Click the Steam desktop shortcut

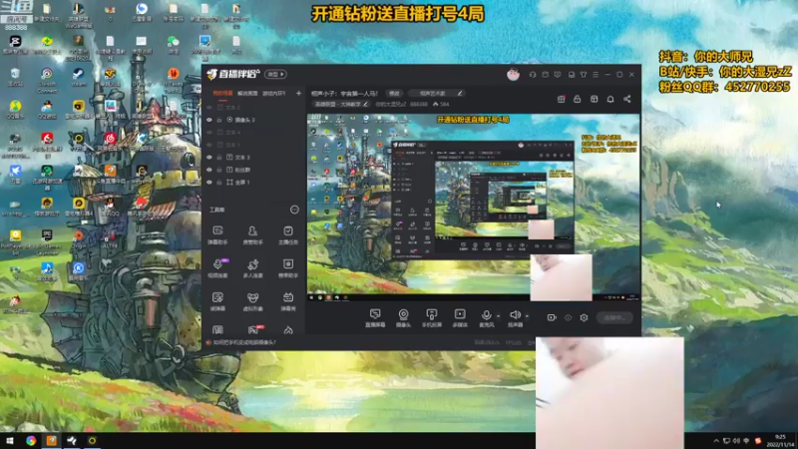[78, 78]
